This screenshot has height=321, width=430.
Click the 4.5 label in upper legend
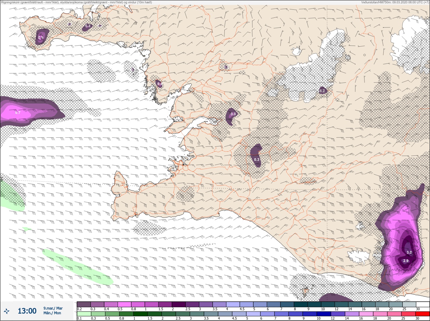pos(242,309)
